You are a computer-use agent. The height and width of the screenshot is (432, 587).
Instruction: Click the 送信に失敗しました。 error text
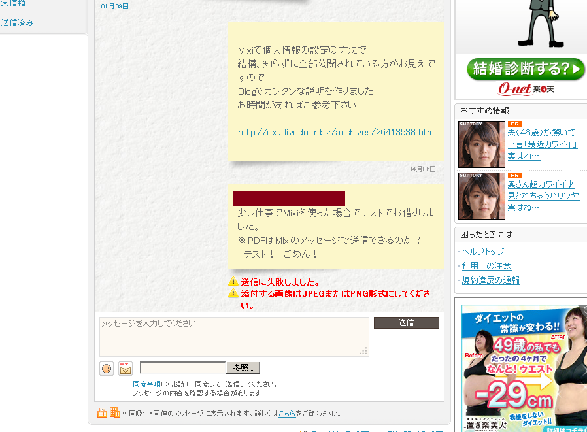click(x=280, y=282)
